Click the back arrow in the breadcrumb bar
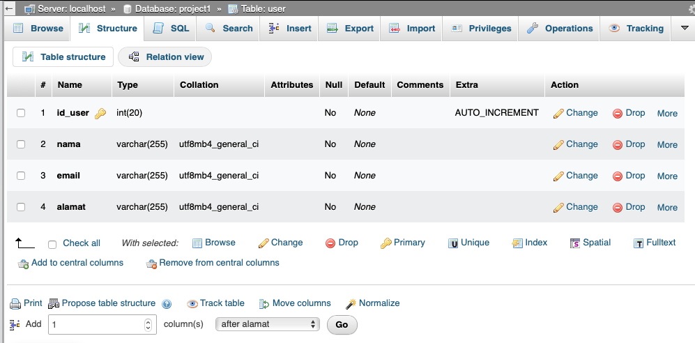 pos(9,8)
